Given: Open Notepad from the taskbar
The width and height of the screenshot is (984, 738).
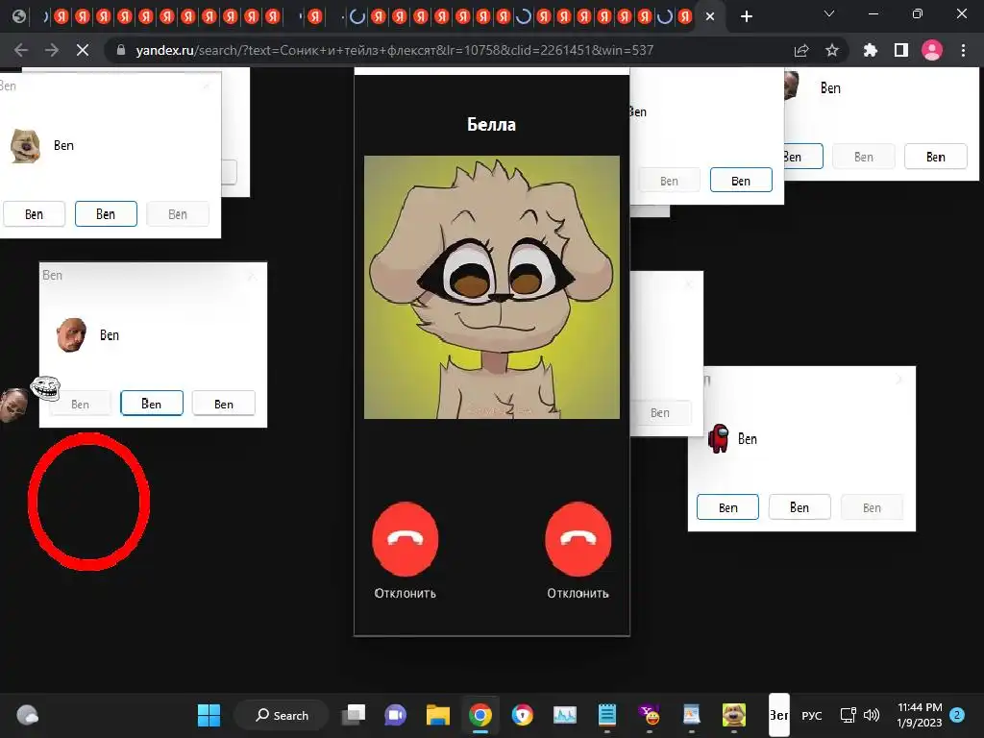Looking at the screenshot, I should point(607,715).
